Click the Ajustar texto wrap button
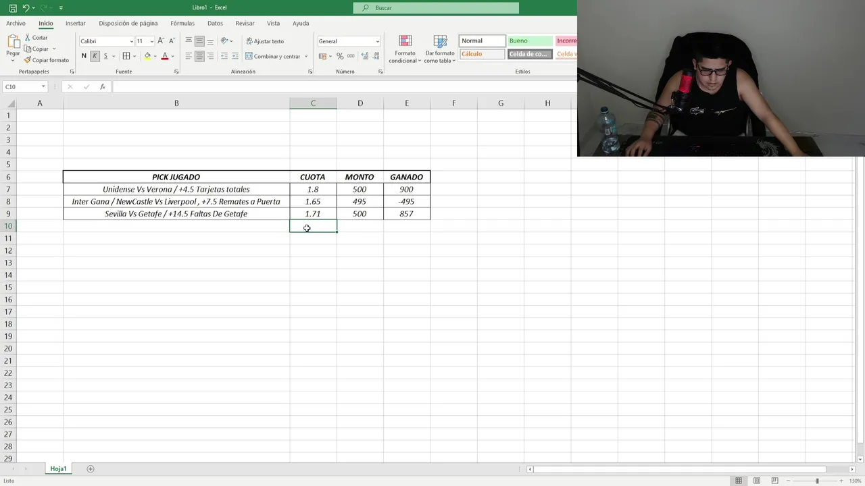Screen dimensions: 865x486 click(265, 41)
